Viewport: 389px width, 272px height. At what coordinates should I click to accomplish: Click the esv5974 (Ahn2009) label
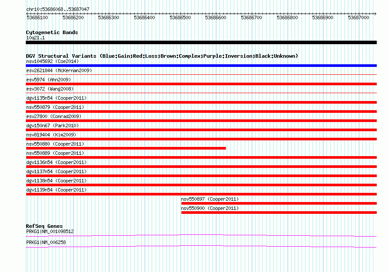click(x=49, y=80)
